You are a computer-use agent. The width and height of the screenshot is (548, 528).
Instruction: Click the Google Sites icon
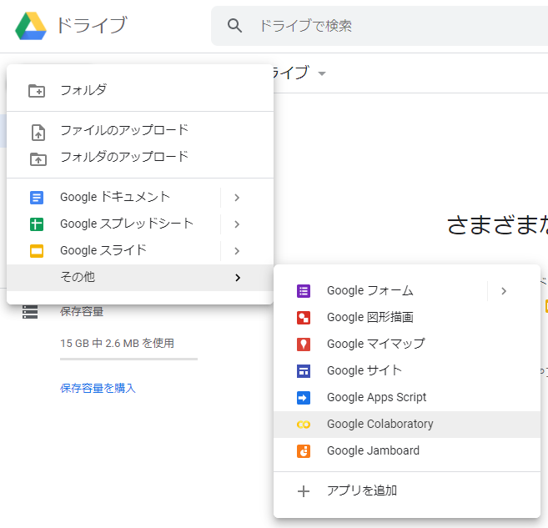pos(304,370)
